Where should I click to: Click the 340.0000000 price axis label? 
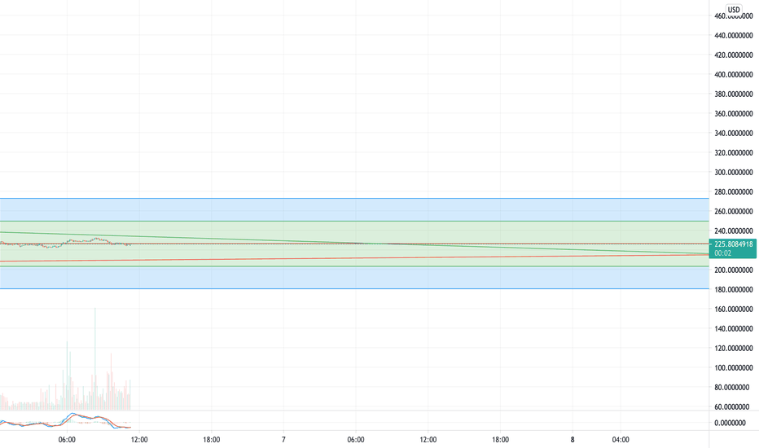[734, 134]
